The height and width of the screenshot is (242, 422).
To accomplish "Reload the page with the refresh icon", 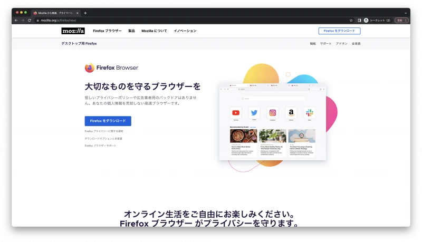I will tap(30, 20).
